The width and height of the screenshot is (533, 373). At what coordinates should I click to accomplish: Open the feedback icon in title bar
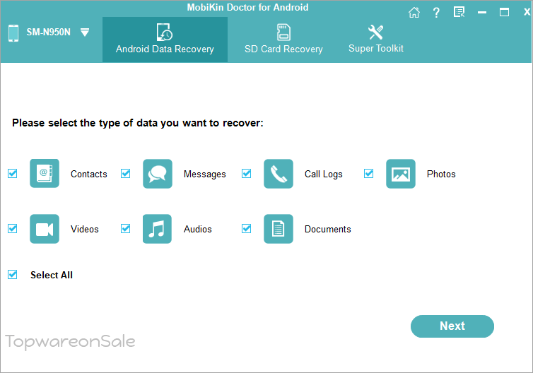[459, 12]
